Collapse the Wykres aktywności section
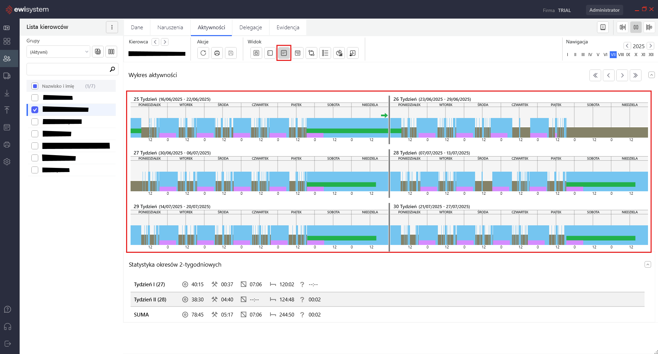This screenshot has height=354, width=658. [651, 75]
